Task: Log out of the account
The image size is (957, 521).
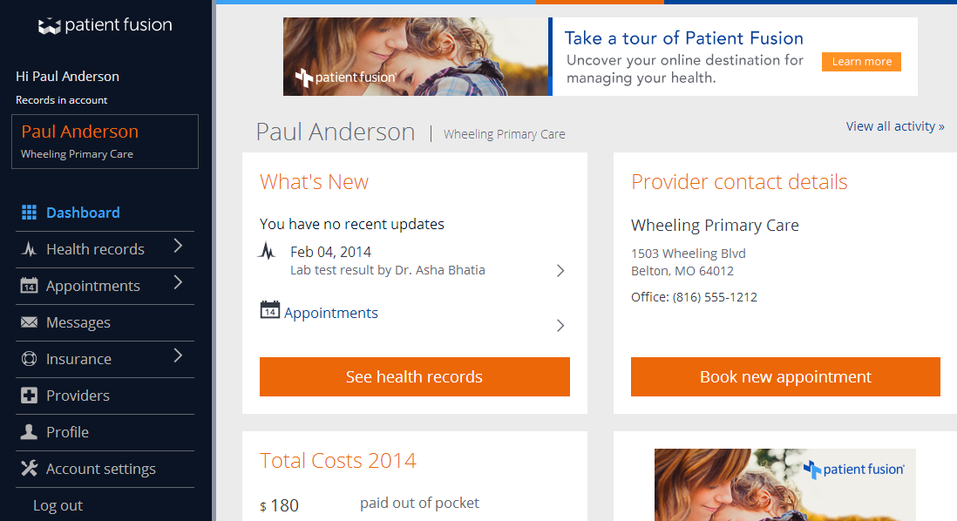Action: coord(58,505)
